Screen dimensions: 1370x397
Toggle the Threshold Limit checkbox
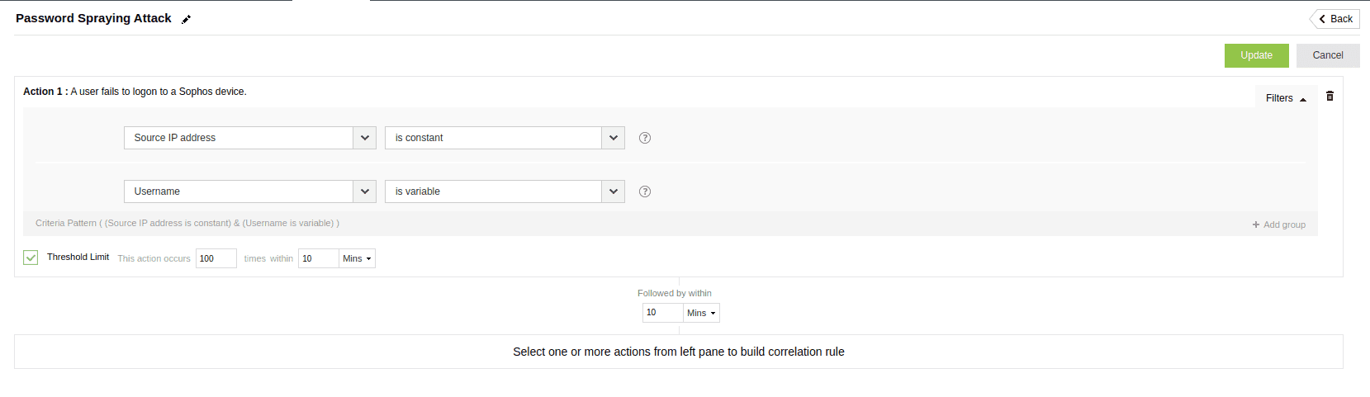31,258
